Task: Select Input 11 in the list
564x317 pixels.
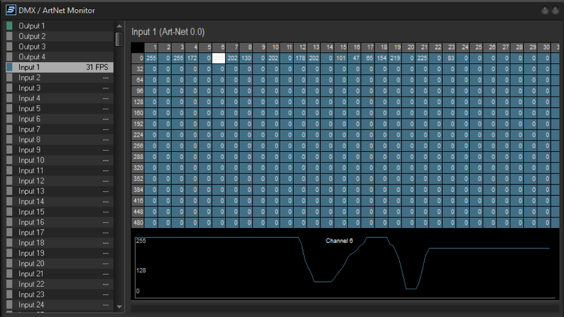Action: tap(60, 170)
